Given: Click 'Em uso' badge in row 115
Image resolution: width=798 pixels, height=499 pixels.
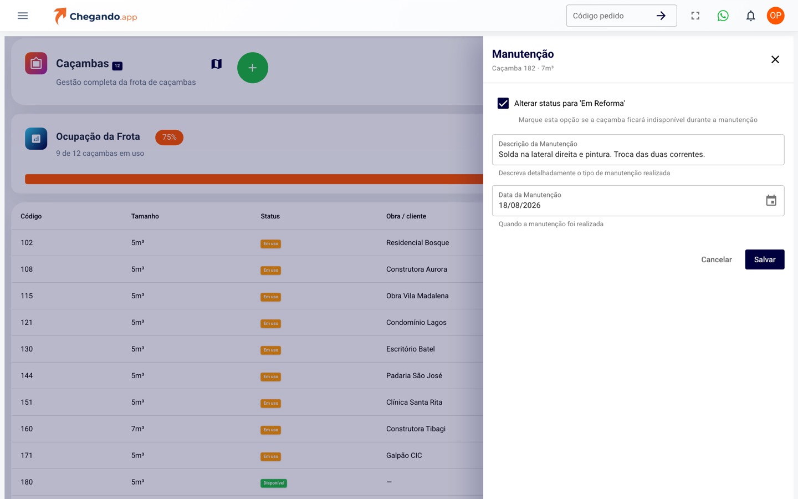Looking at the screenshot, I should [x=271, y=297].
